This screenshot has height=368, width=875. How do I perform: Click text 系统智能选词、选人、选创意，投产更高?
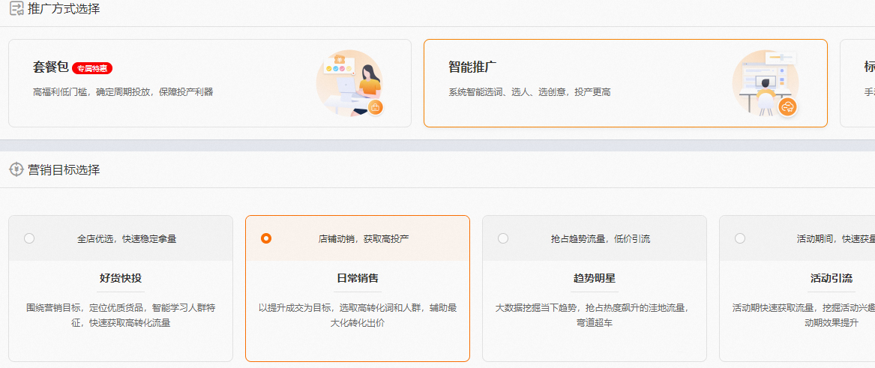pos(529,92)
